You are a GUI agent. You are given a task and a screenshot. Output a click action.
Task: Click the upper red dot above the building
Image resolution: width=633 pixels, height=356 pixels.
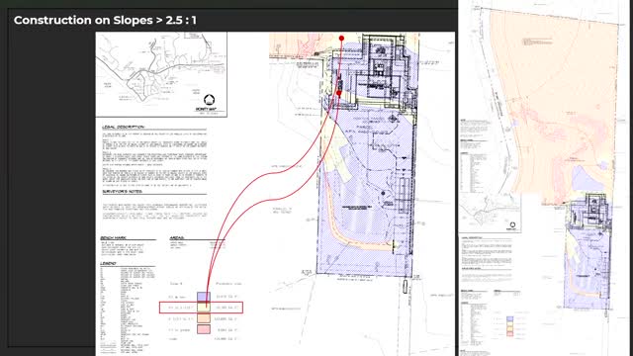(x=341, y=39)
